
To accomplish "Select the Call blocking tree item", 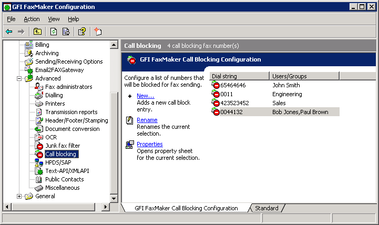I will coord(61,154).
